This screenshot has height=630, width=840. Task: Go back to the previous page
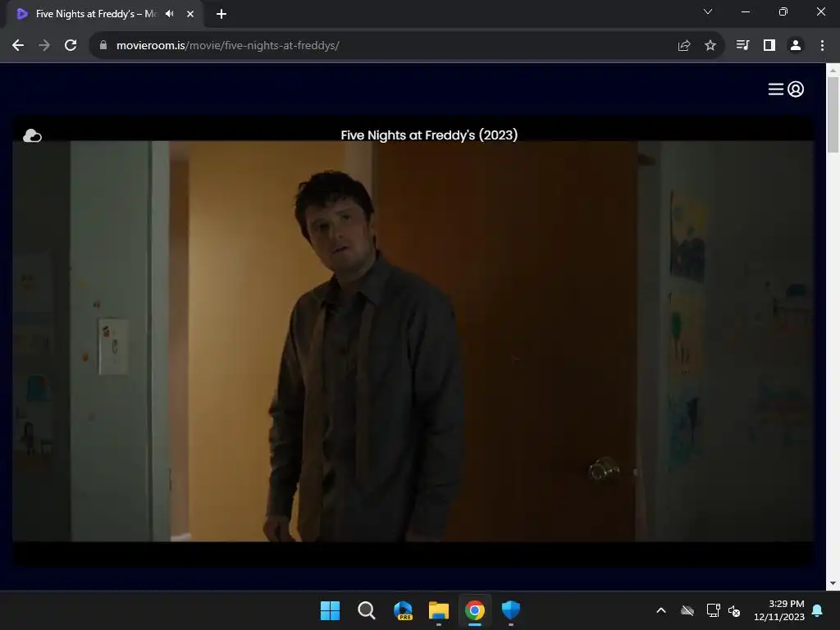click(x=18, y=46)
